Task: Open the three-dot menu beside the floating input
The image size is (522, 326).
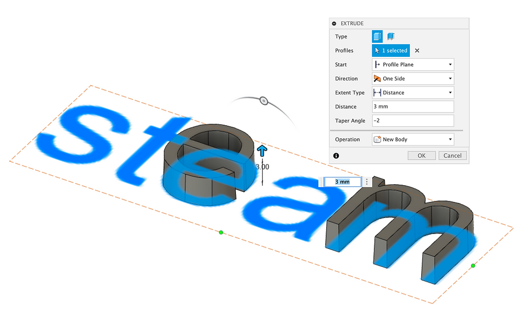Action: (366, 182)
